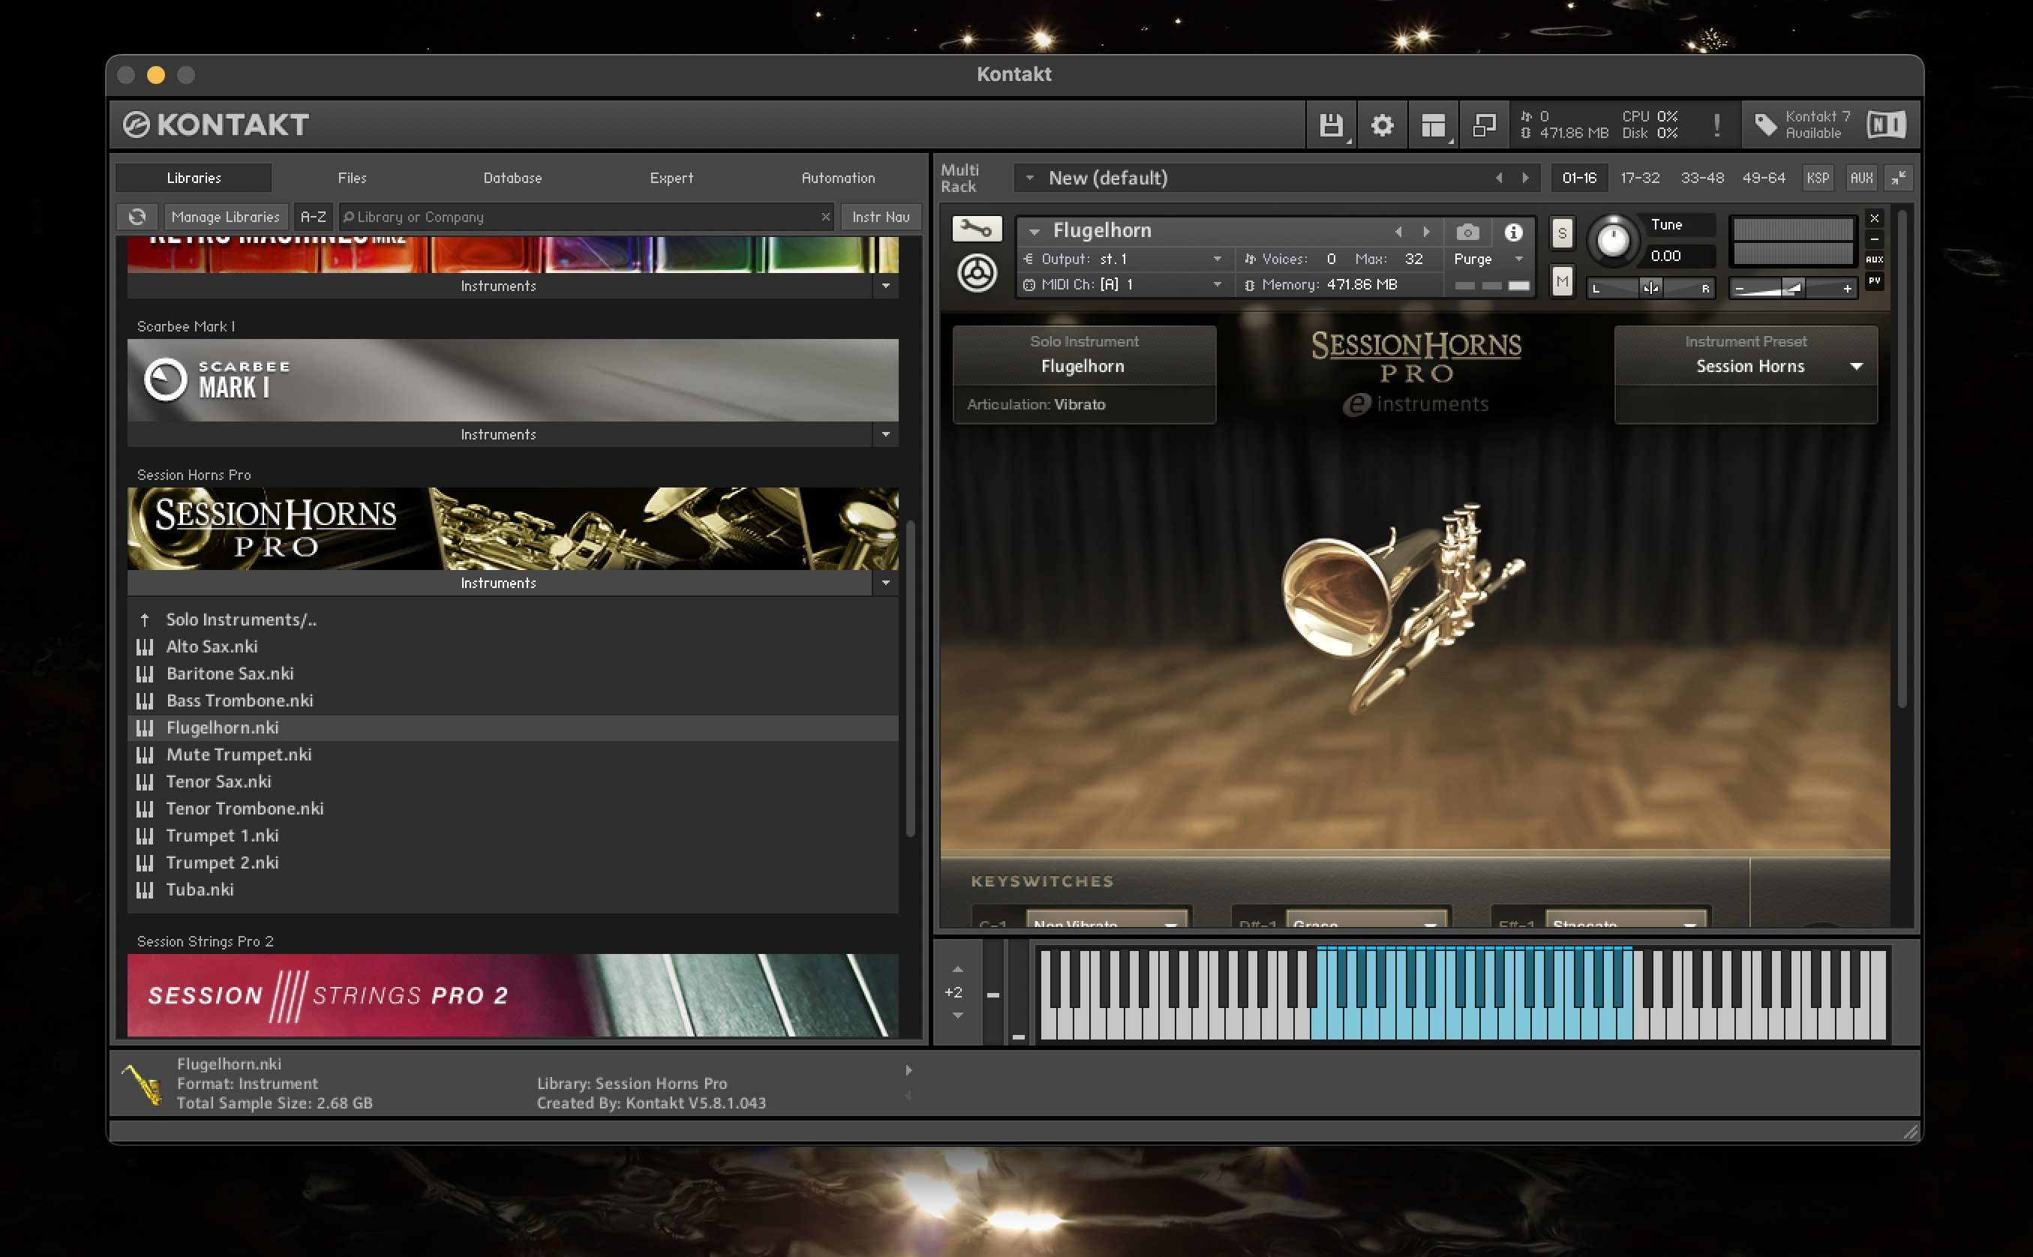The height and width of the screenshot is (1257, 2033).
Task: Show instrument slots 01-16
Action: pyautogui.click(x=1578, y=178)
